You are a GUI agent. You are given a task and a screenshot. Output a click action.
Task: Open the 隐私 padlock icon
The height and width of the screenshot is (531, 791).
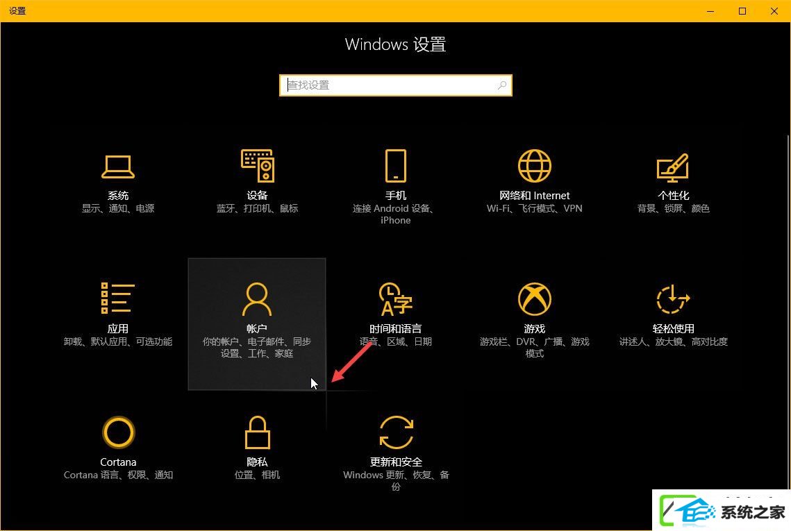click(x=257, y=432)
